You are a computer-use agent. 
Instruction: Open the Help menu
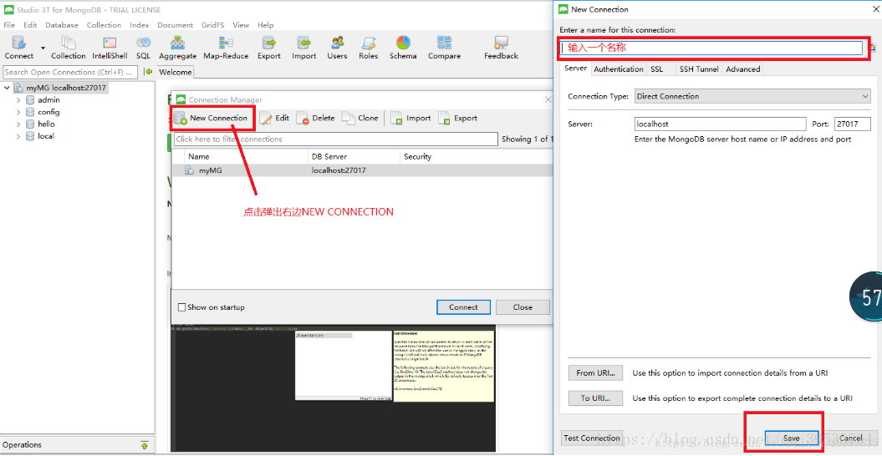point(266,25)
